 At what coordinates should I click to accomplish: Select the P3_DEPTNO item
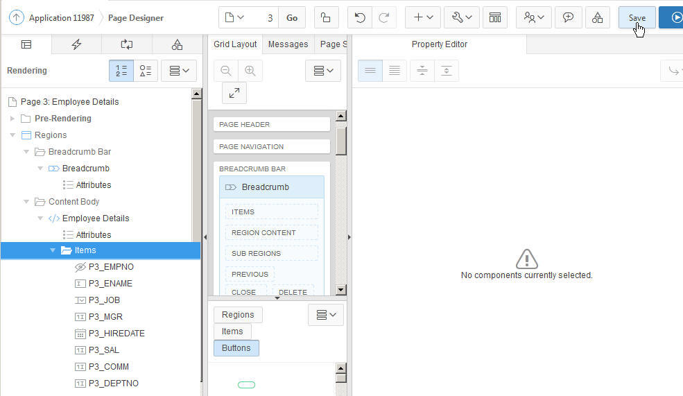coord(113,384)
